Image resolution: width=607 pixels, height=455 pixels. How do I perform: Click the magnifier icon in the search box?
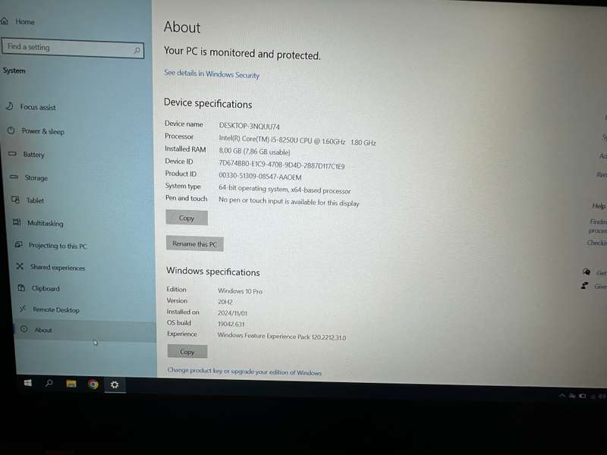click(x=137, y=50)
